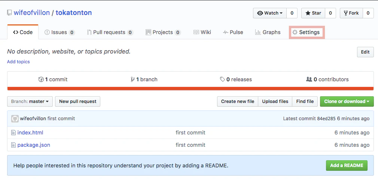The height and width of the screenshot is (179, 378).
Task: Select the Code tab
Action: (23, 32)
